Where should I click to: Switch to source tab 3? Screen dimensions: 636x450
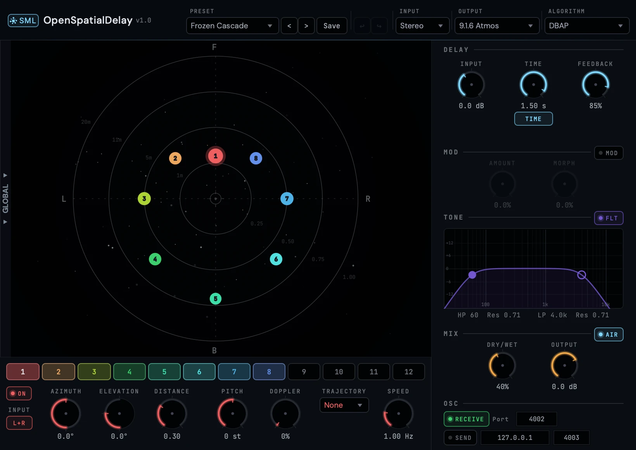[x=94, y=372]
